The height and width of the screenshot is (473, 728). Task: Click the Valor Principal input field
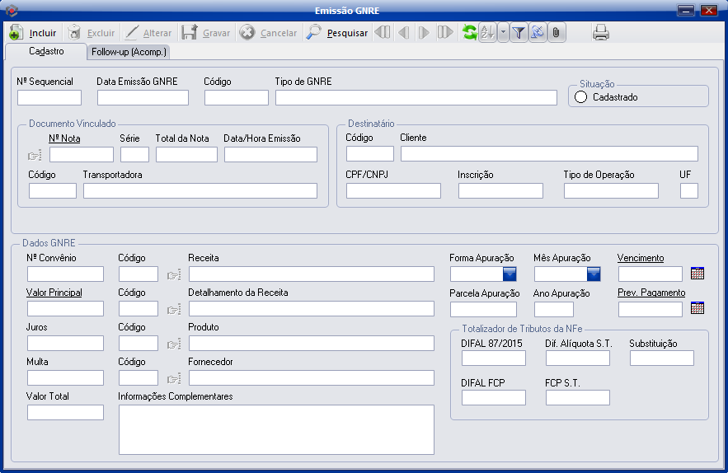65,309
